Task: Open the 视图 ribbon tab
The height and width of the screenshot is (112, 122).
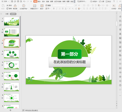Action: 68,2
